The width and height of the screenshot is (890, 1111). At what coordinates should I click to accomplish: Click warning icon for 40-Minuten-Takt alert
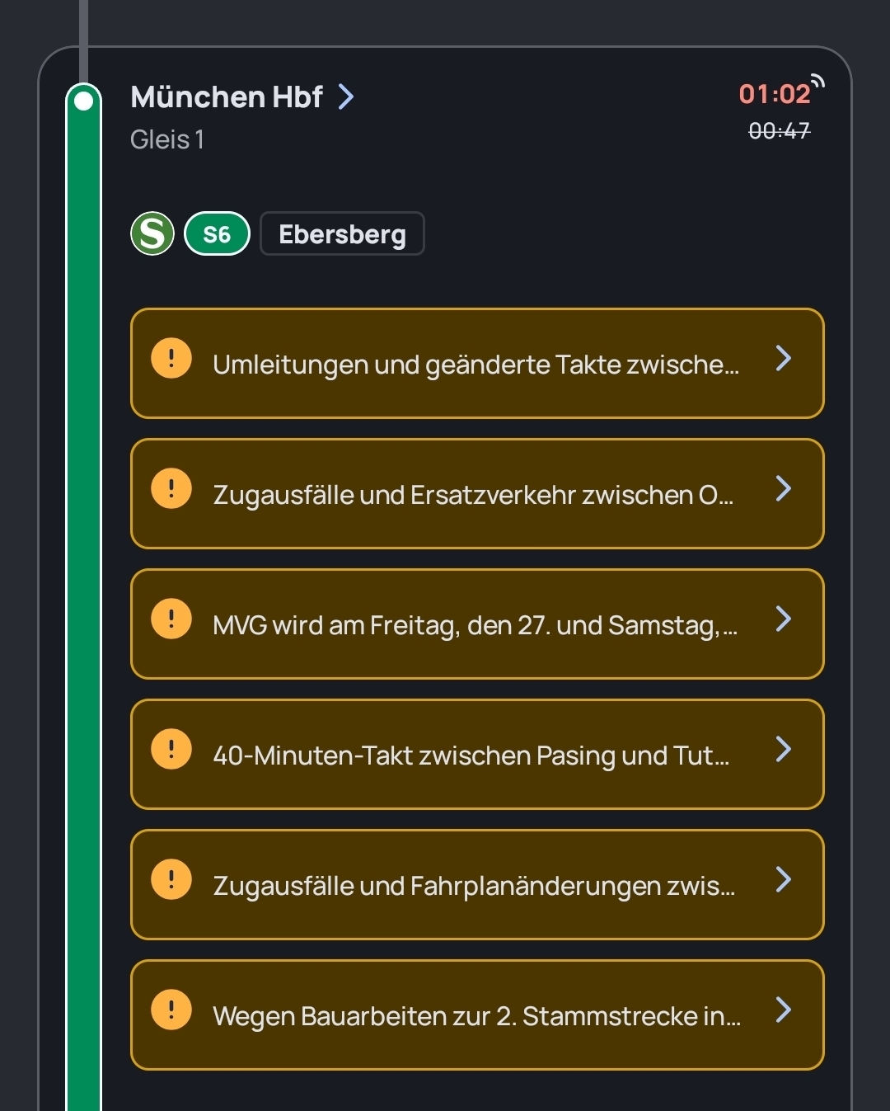tap(171, 750)
